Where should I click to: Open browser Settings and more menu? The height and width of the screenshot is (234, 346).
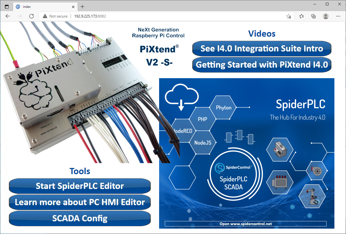[x=338, y=16]
